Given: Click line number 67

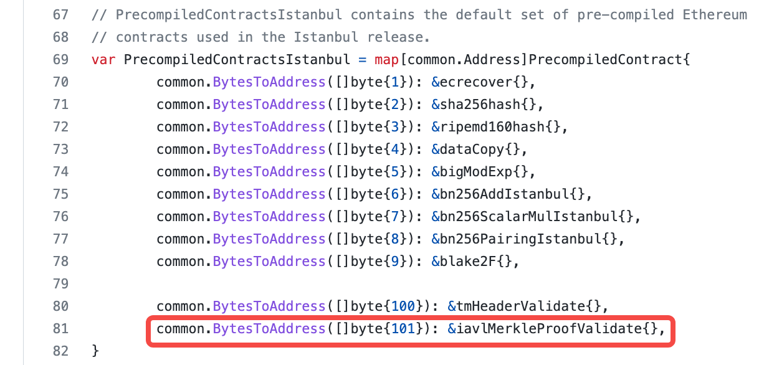Looking at the screenshot, I should (x=60, y=15).
